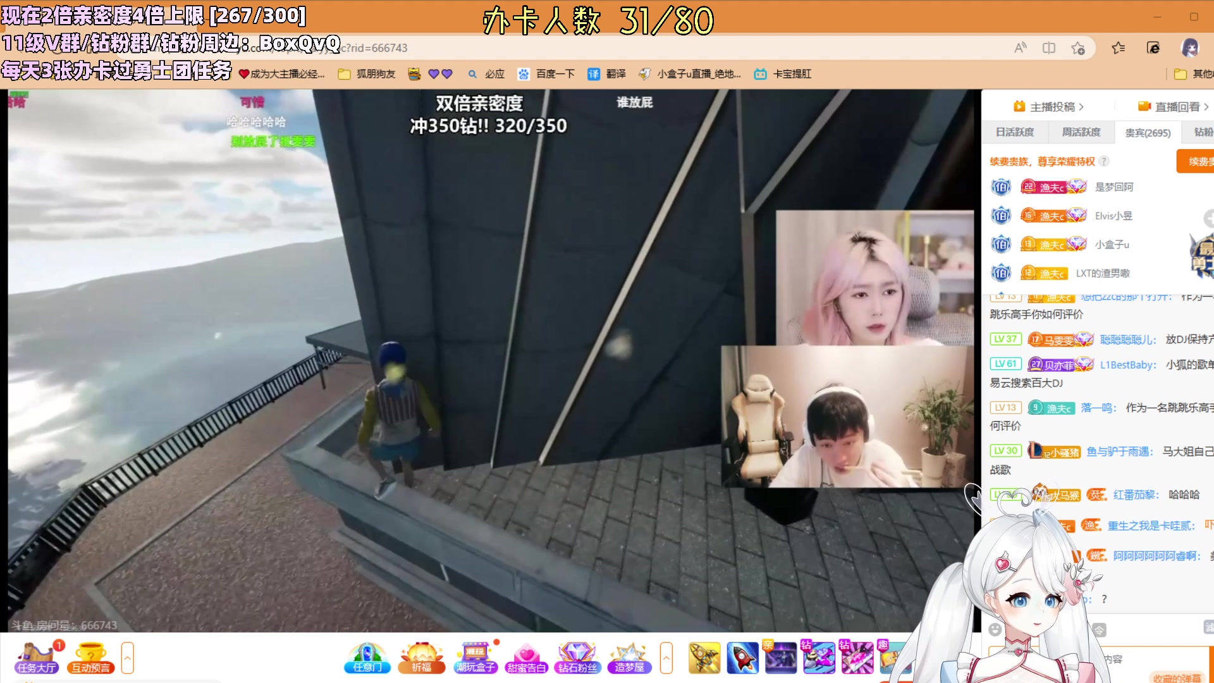Click the browser read aloud icon
1214x683 pixels.
[x=1020, y=48]
